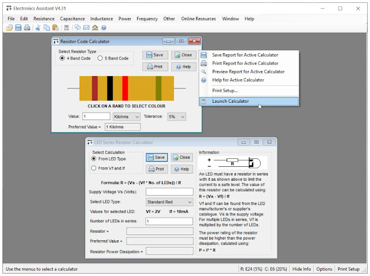Click the speech bubbles forum toolbar icon
Screen dimensions: 370x276
pos(77,28)
